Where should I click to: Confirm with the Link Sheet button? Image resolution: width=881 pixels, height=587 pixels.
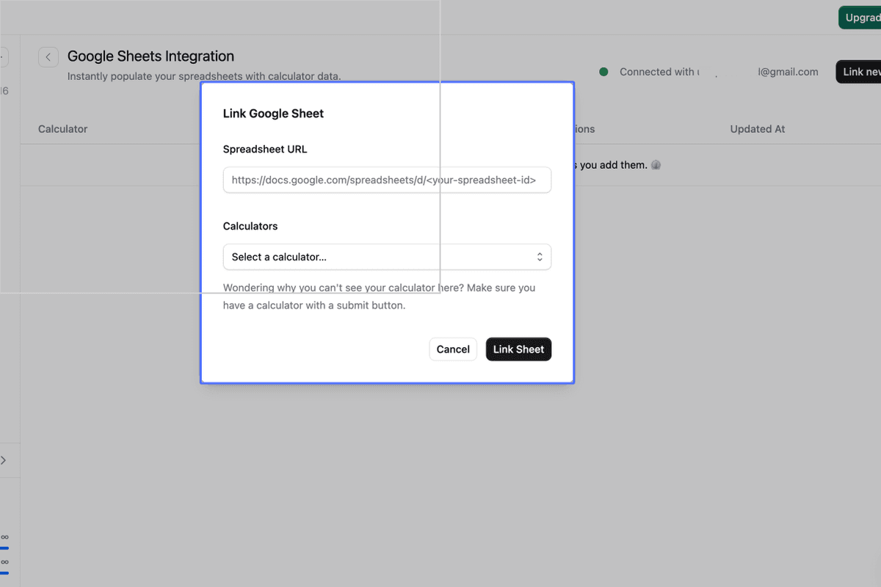pyautogui.click(x=518, y=349)
